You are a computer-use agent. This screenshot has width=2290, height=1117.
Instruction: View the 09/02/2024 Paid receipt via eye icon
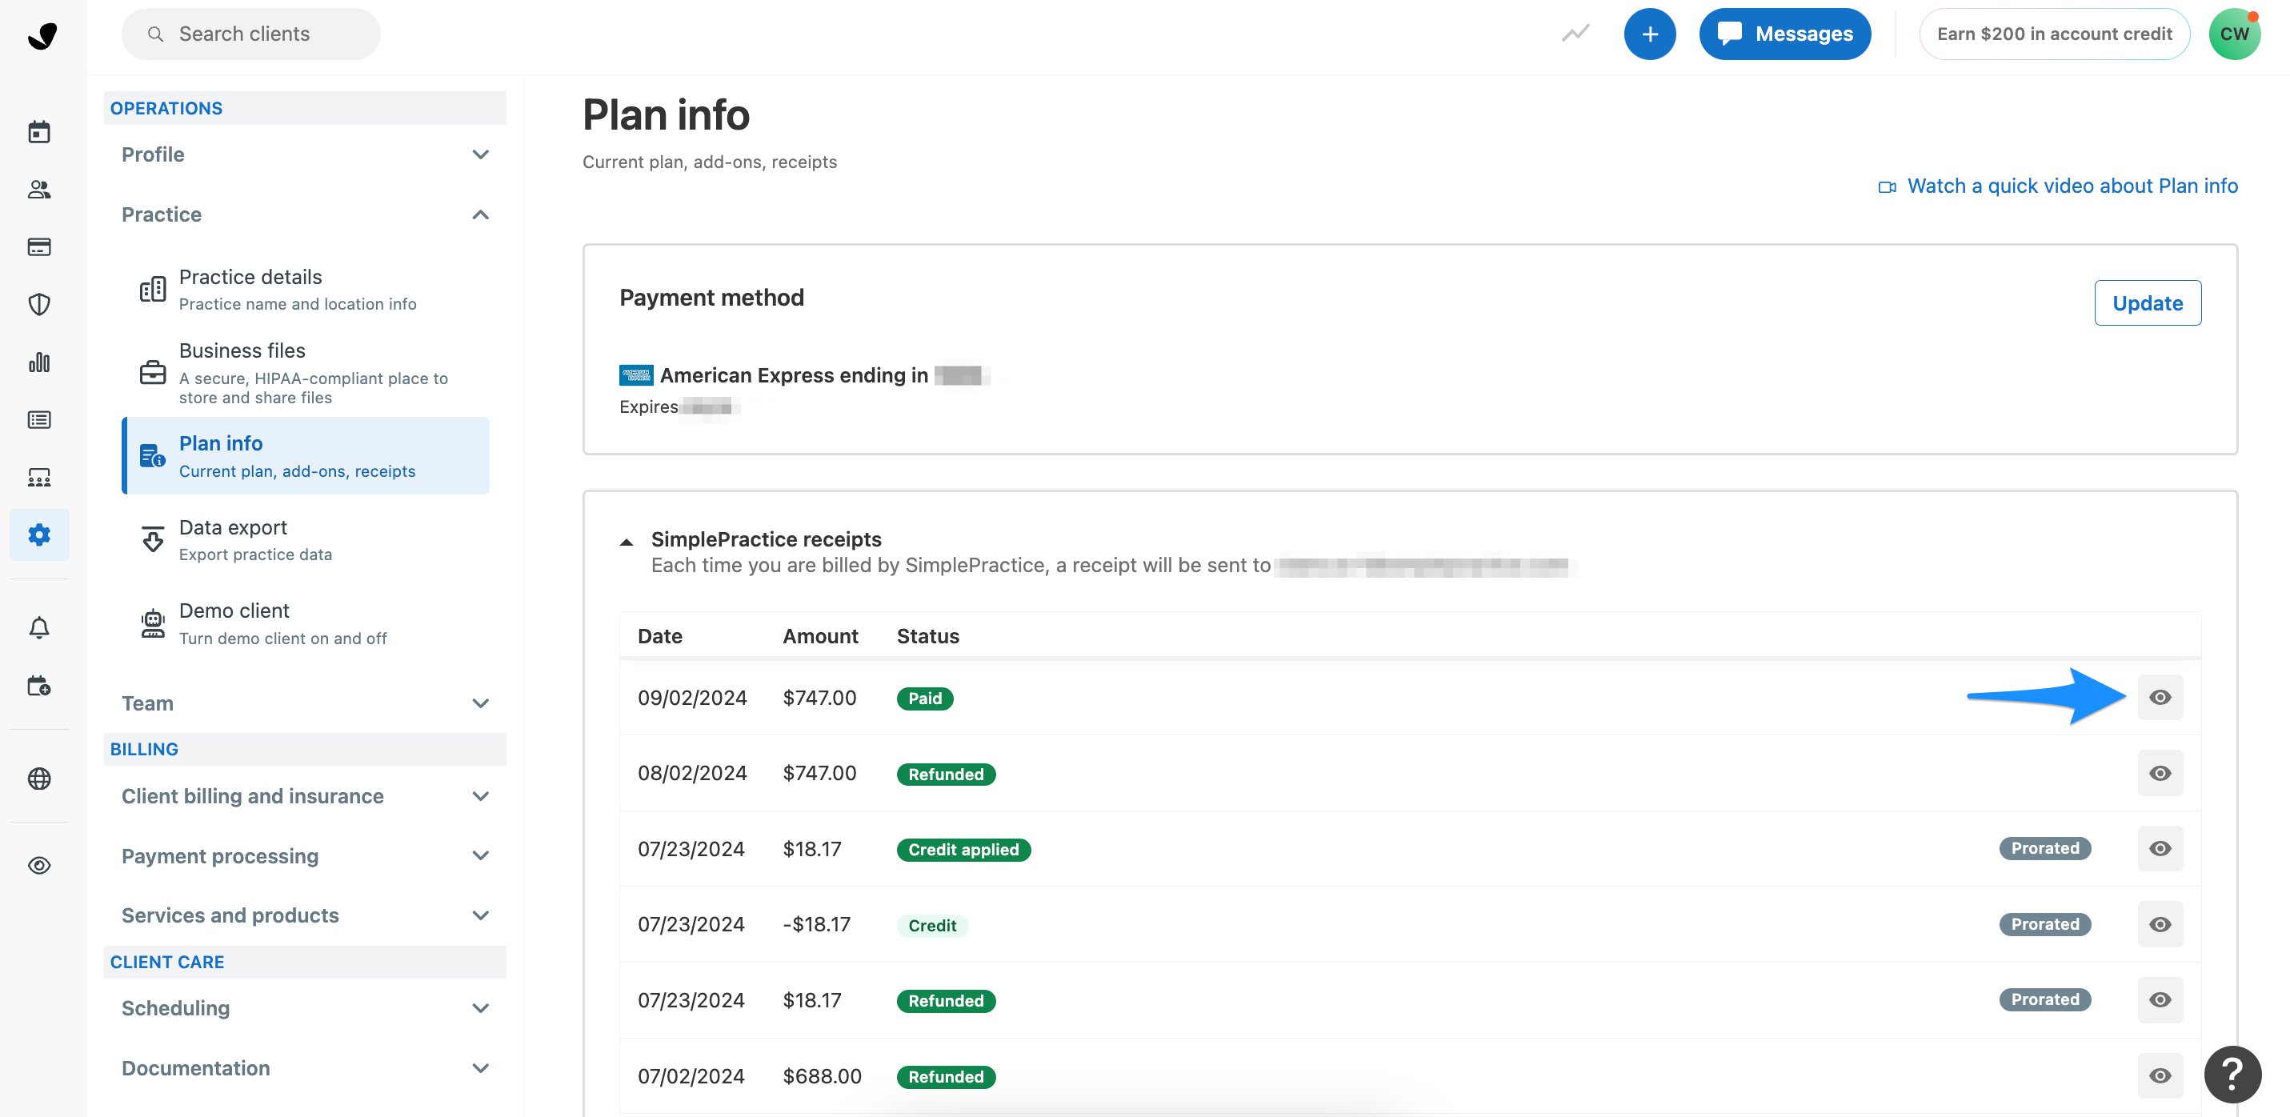(x=2160, y=697)
